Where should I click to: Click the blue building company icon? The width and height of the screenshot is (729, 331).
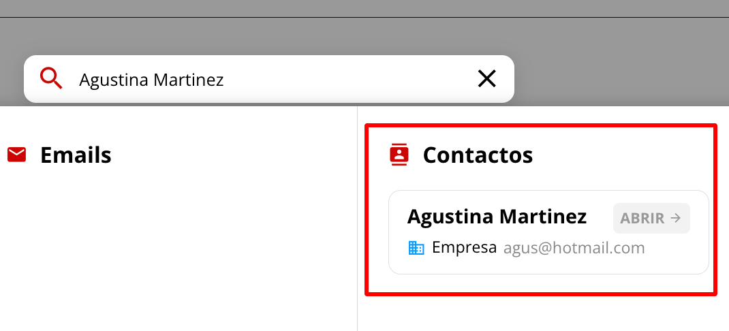pos(416,248)
